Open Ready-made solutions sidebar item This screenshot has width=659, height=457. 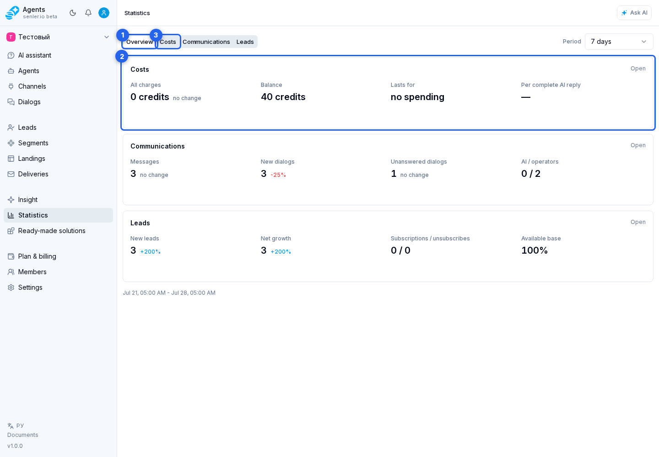[58, 231]
